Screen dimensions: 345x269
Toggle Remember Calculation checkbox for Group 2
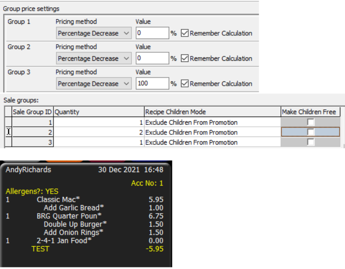tap(185, 58)
